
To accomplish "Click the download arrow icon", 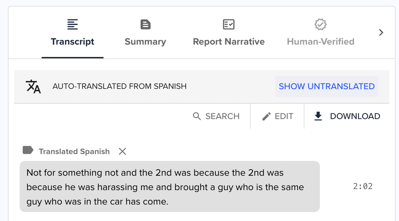I will tap(318, 116).
